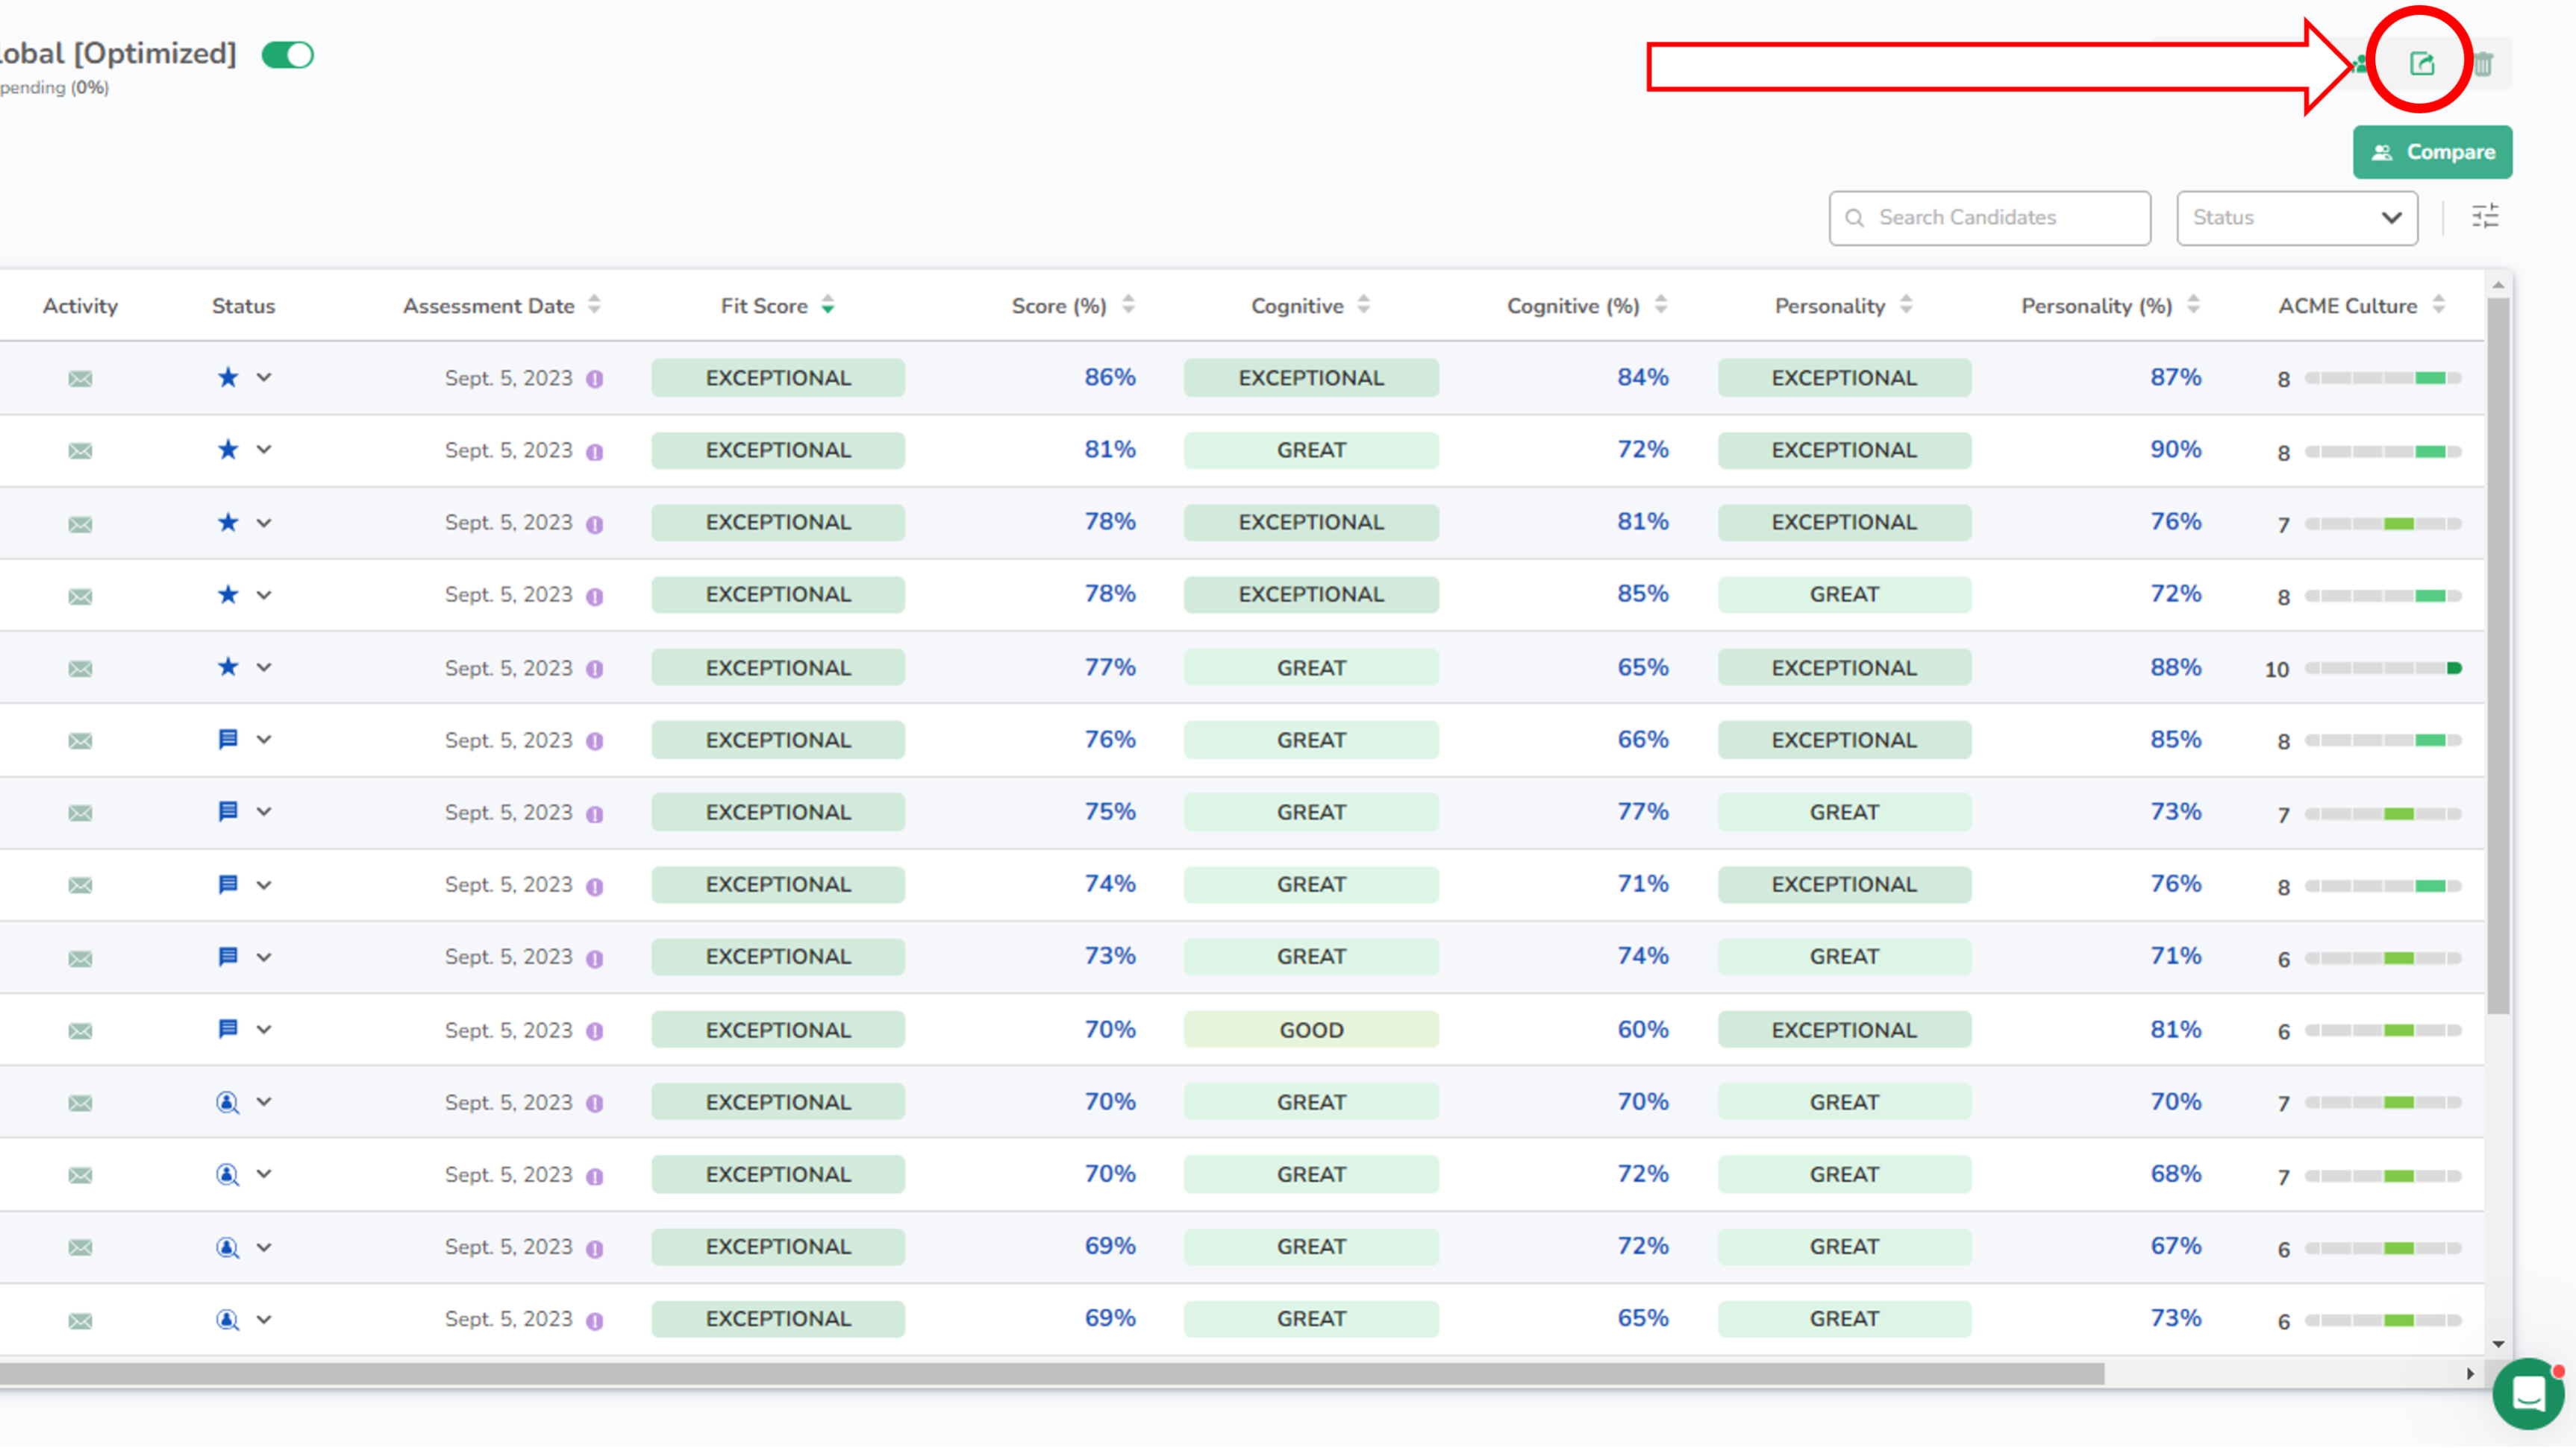Toggle the green Optimized assessment switch off
The image size is (2576, 1448).
288,55
